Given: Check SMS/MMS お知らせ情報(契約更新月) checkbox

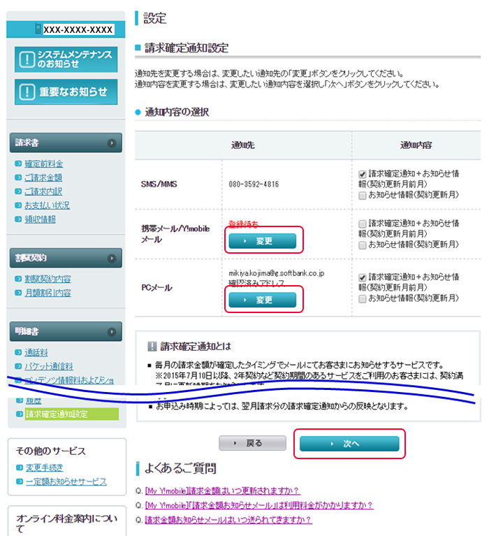Looking at the screenshot, I should tap(363, 196).
